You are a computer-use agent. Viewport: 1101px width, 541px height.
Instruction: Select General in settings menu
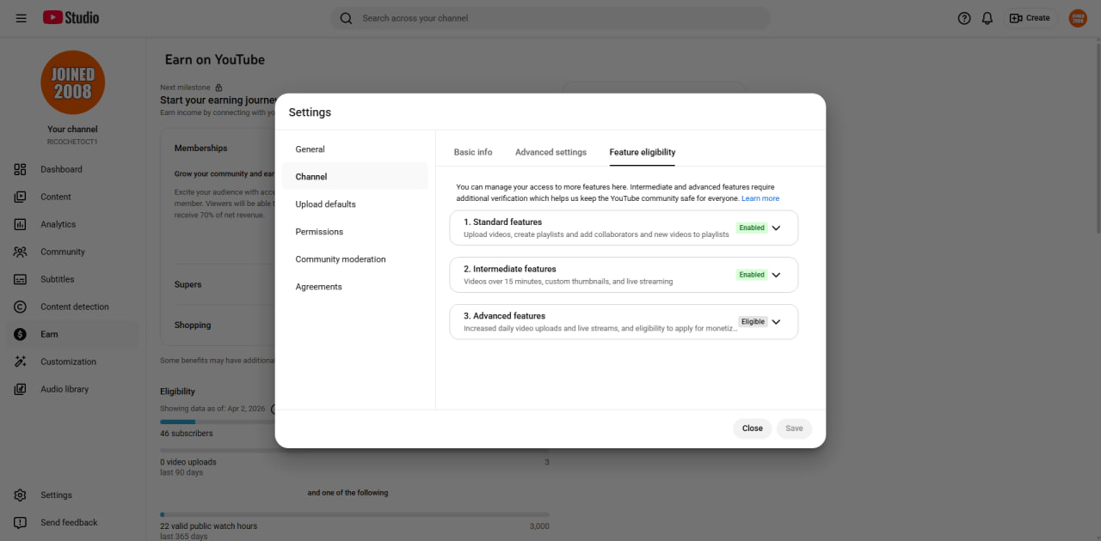tap(355, 149)
